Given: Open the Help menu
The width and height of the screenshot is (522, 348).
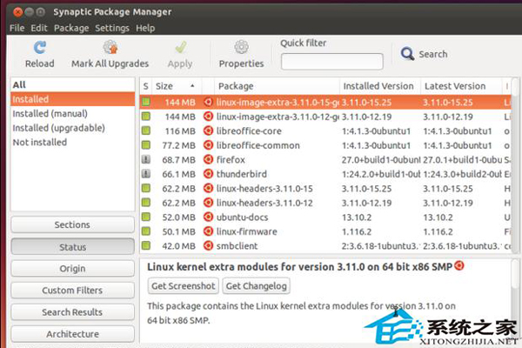Looking at the screenshot, I should pyautogui.click(x=145, y=29).
